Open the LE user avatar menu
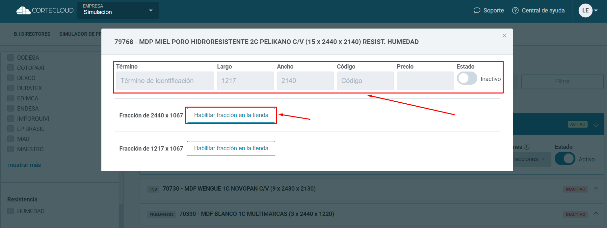 (588, 10)
